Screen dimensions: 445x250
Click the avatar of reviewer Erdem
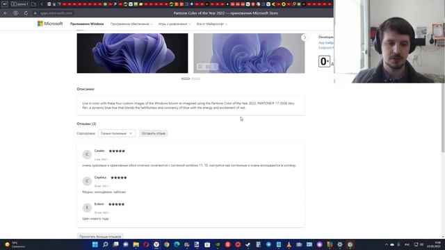[x=87, y=208]
